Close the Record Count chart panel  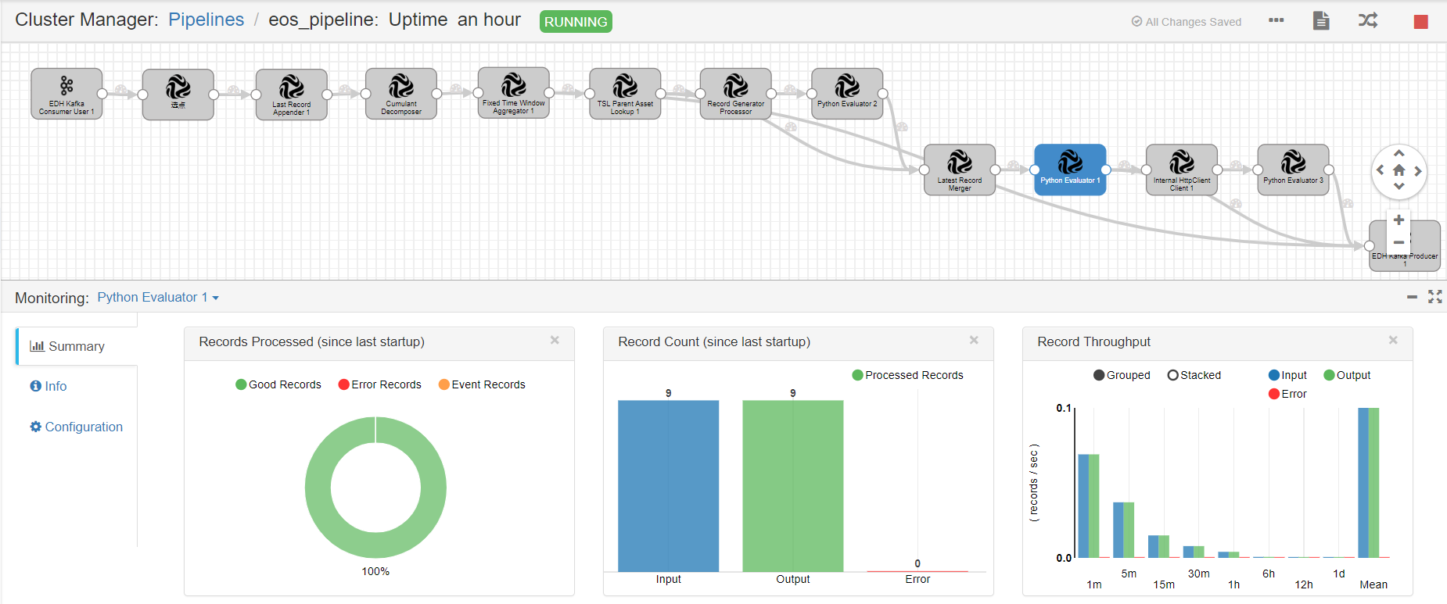click(974, 340)
